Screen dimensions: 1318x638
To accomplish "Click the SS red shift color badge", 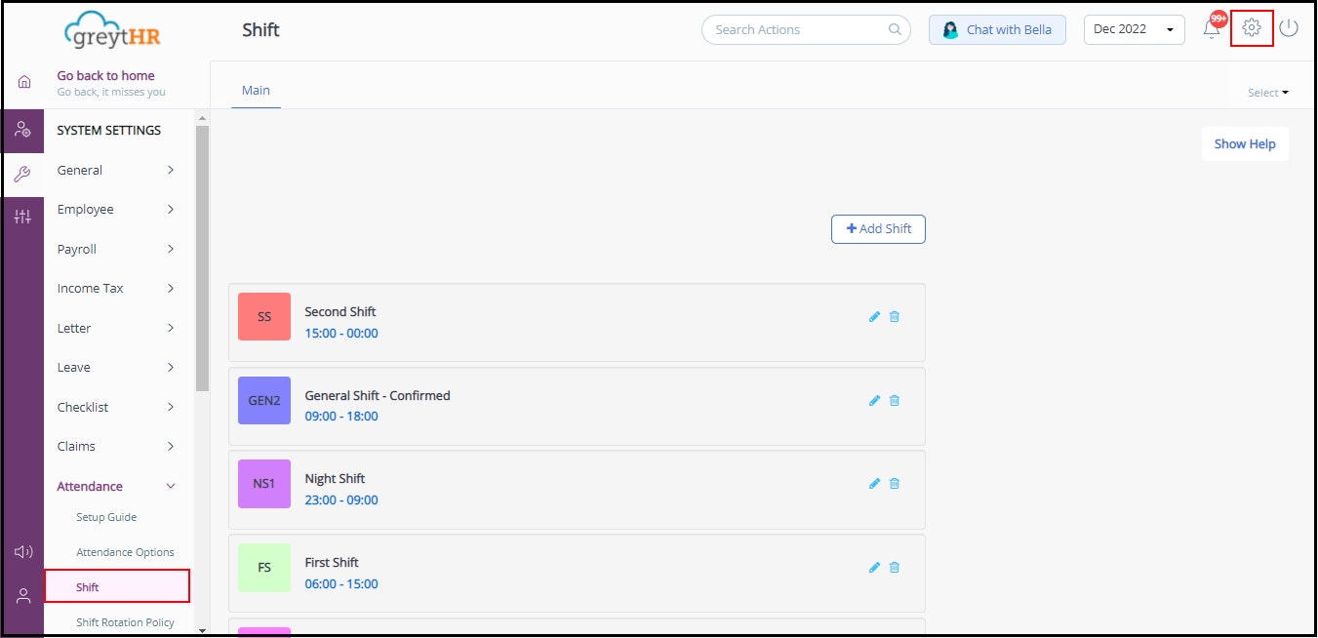I will tap(264, 317).
